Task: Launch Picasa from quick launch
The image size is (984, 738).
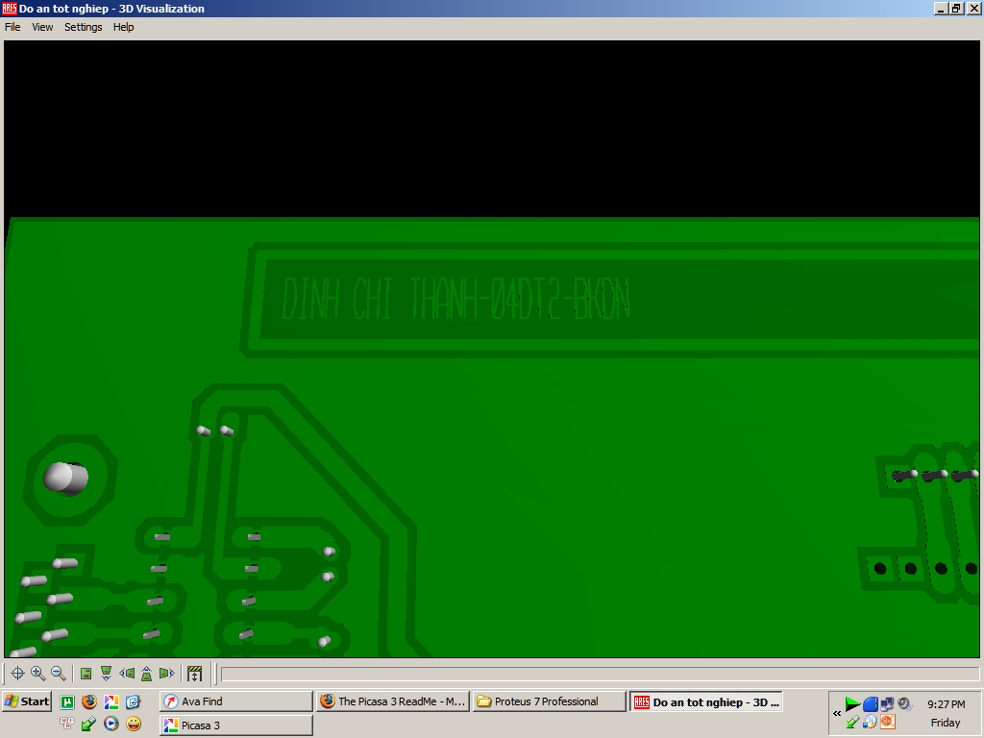Action: [x=111, y=701]
